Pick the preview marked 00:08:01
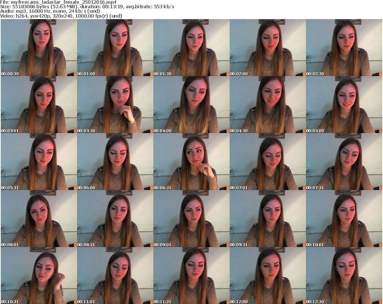The width and height of the screenshot is (383, 304). [39, 219]
